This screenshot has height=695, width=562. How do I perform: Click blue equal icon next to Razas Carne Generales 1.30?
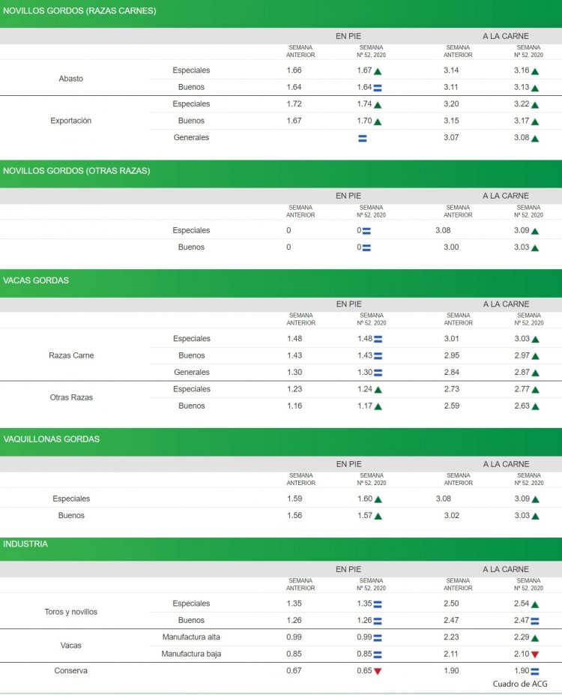click(378, 373)
